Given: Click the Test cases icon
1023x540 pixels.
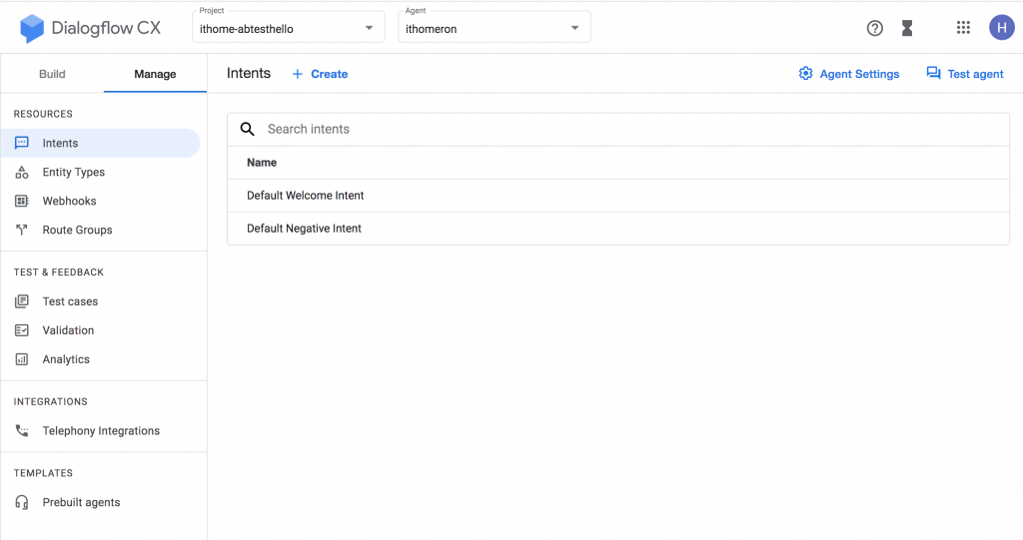Looking at the screenshot, I should tap(22, 301).
